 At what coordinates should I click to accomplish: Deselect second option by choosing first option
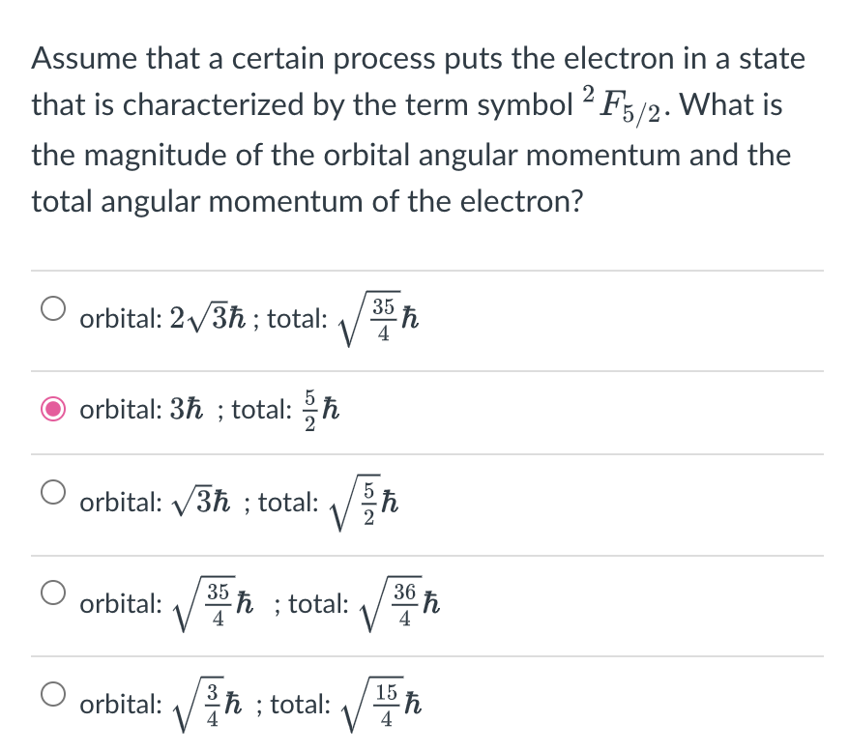[53, 305]
